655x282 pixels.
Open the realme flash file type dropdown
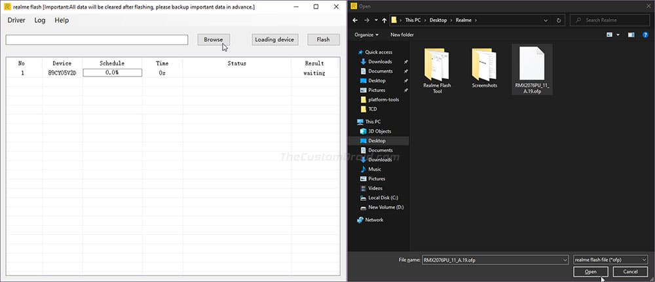click(610, 260)
